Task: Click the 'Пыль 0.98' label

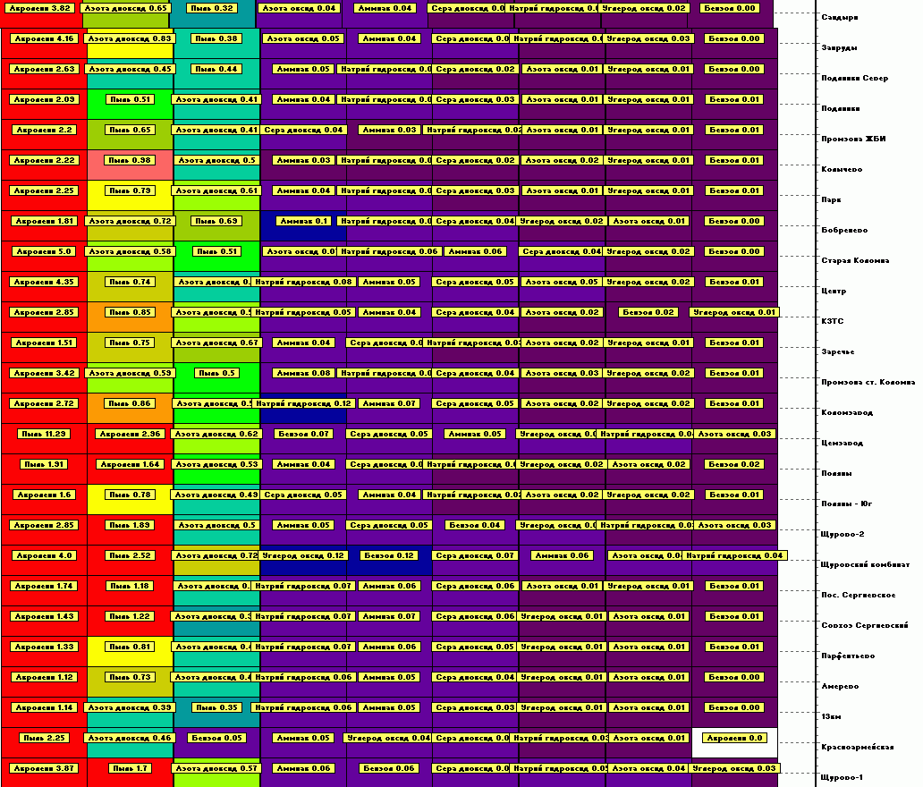Action: (130, 160)
